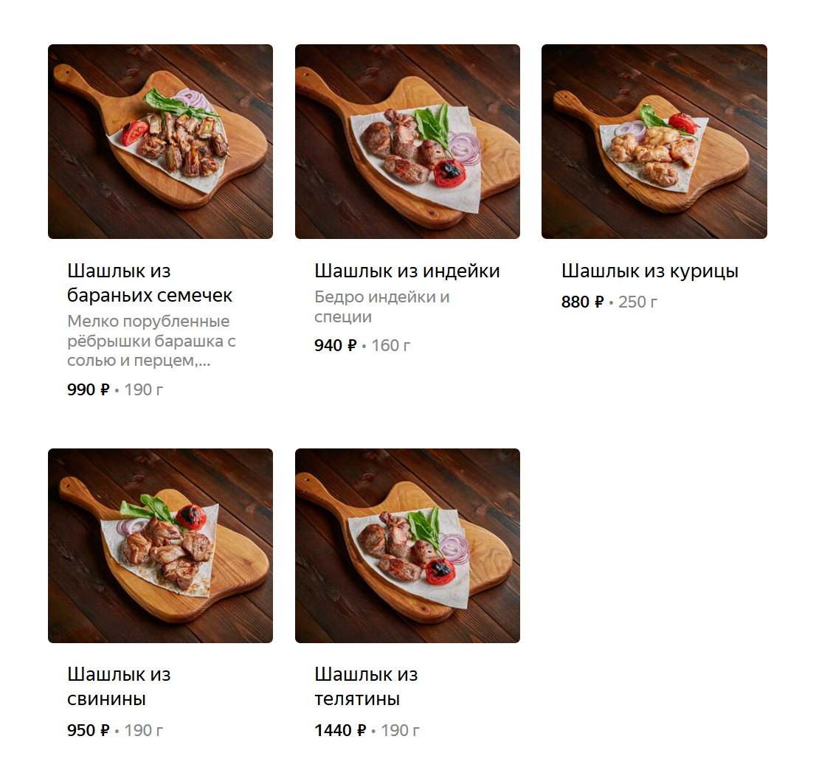Select title Шашлык из телятины

366,687
